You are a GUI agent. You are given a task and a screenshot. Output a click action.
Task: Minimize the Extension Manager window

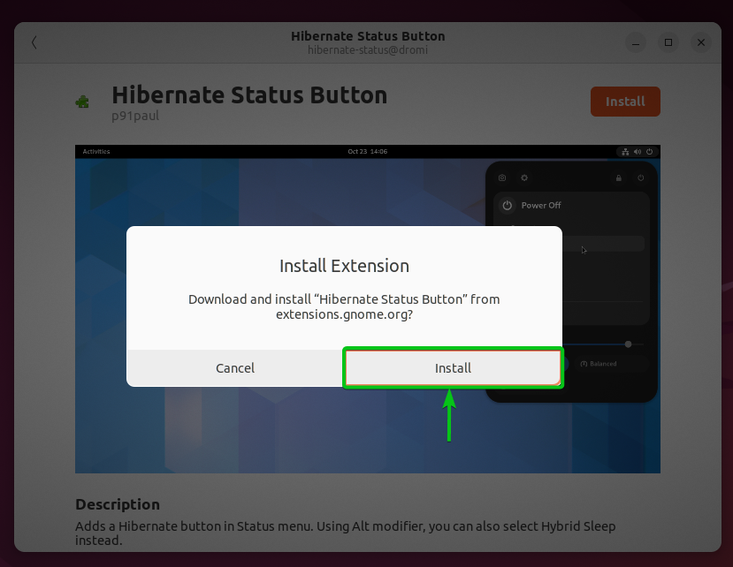(636, 42)
